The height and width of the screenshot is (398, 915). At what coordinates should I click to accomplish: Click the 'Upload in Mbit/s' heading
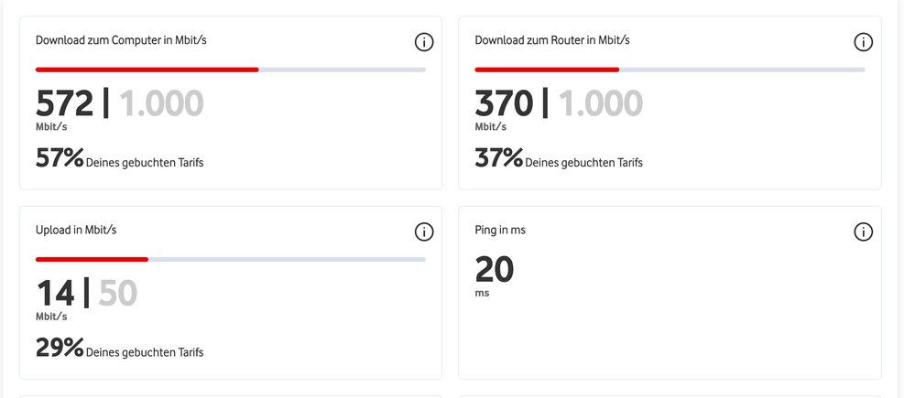[78, 231]
